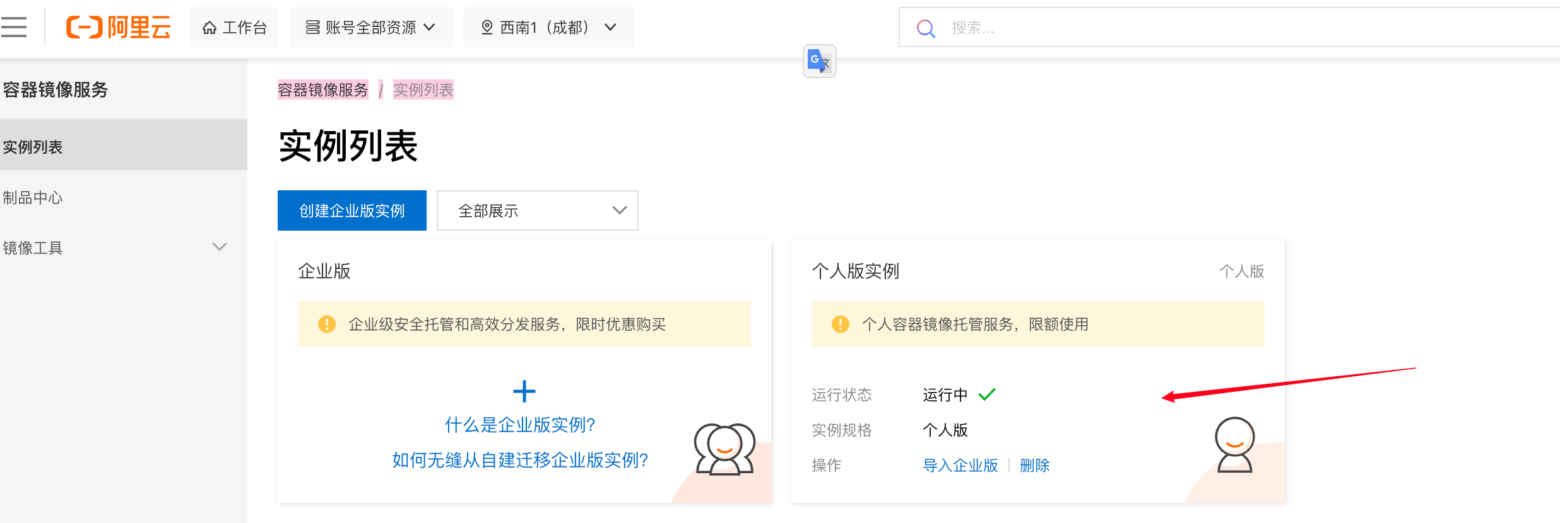The height and width of the screenshot is (523, 1560).
Task: Click the 删除 action link
Action: (x=1035, y=465)
